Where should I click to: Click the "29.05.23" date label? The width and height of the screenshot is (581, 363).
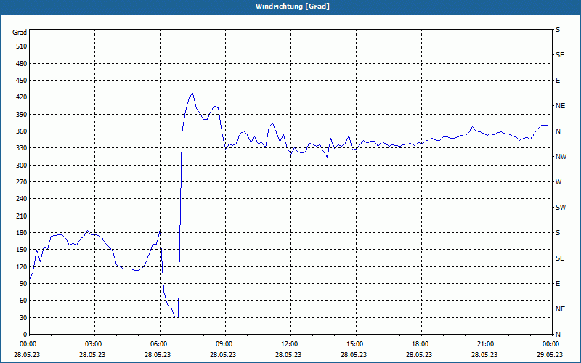[550, 354]
